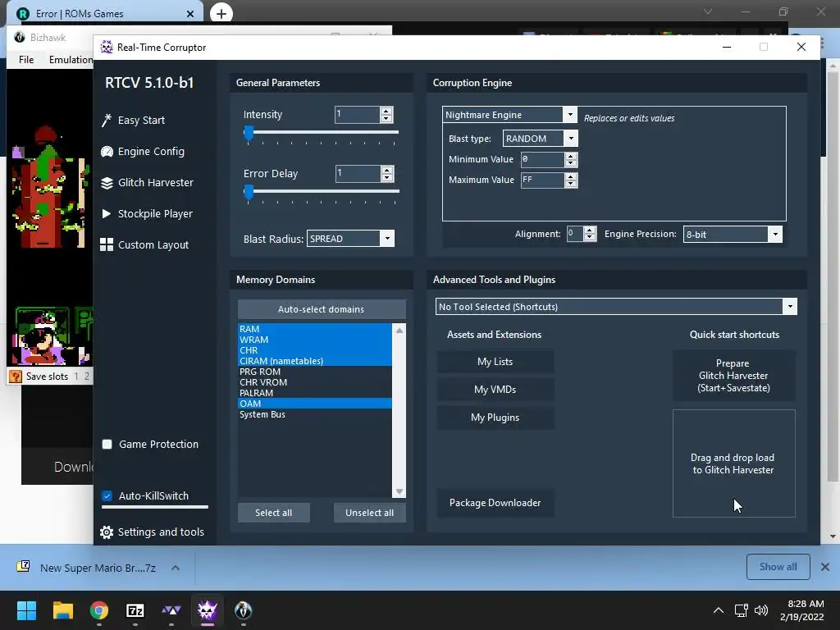Open new Chrome tab plus button

(x=221, y=13)
